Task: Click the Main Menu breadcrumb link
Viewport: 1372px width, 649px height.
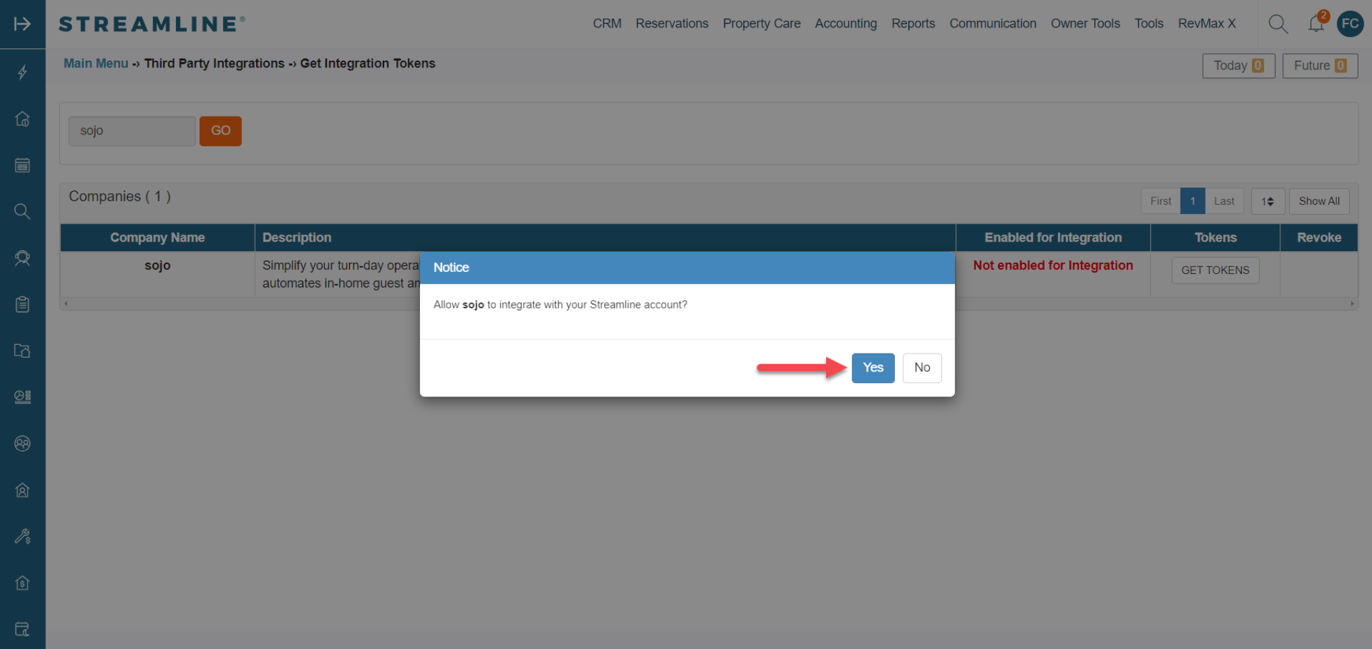Action: pos(96,63)
